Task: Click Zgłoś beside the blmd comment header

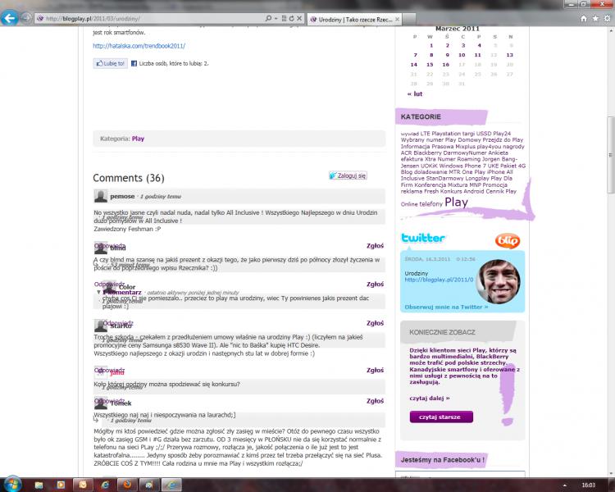Action: [x=375, y=246]
